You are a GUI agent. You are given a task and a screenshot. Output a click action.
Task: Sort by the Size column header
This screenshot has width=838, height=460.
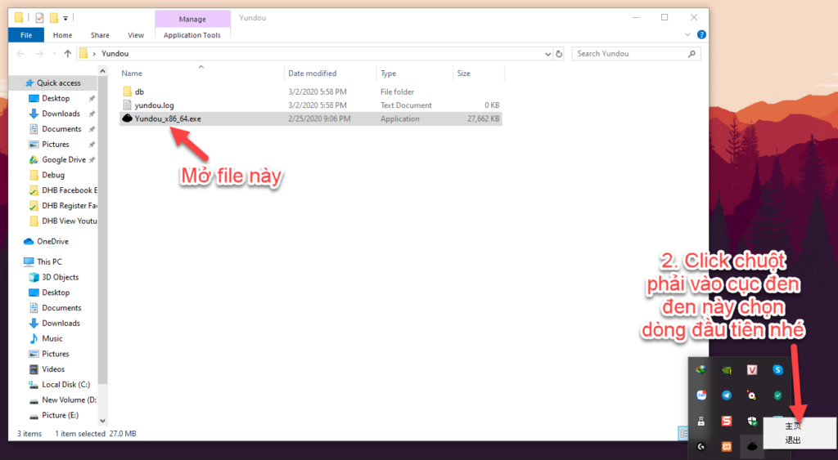click(478, 73)
